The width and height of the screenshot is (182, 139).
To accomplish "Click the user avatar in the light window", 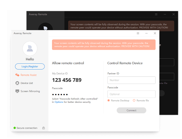I will tap(30, 49).
